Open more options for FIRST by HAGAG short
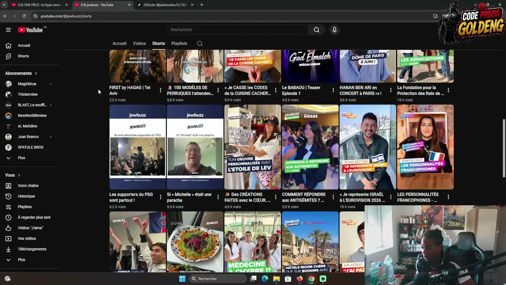The height and width of the screenshot is (285, 506). (160, 90)
